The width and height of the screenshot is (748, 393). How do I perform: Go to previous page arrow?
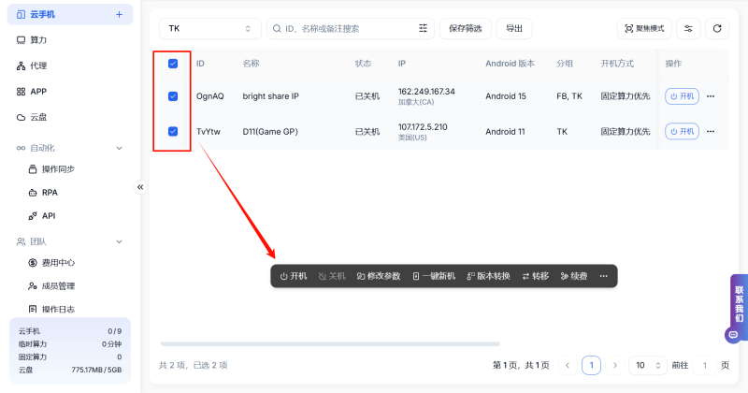click(x=568, y=365)
